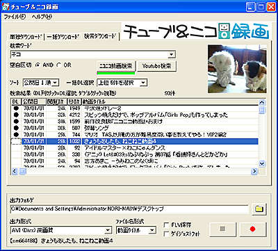Viewport: 278px width, 251px height.
Task: Click the ニコニコ動画検索 button
Action: click(x=115, y=66)
